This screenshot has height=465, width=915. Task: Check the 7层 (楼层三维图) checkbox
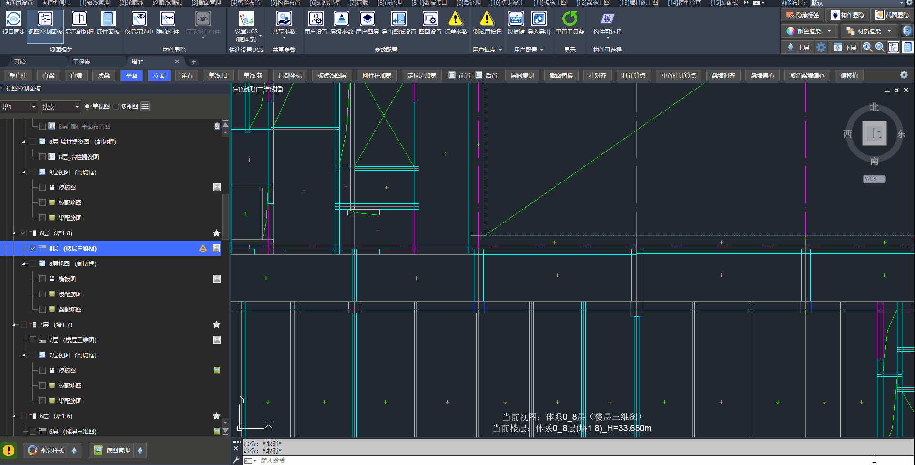33,340
